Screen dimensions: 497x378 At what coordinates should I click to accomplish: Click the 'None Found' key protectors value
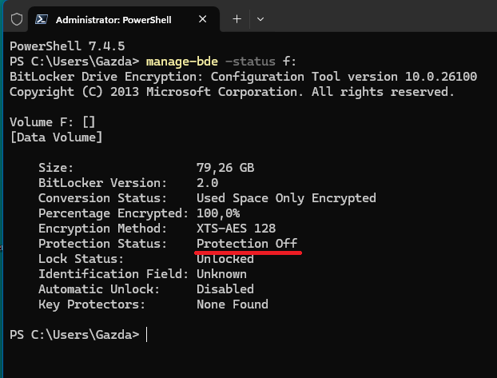pos(233,304)
